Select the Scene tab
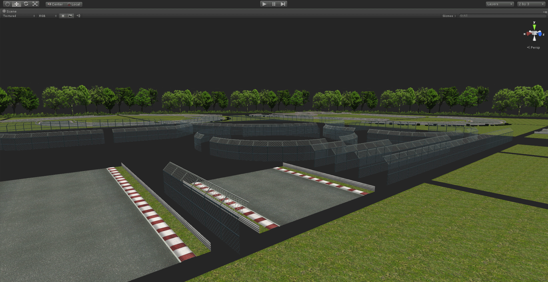Image resolution: width=548 pixels, height=282 pixels. click(x=10, y=11)
